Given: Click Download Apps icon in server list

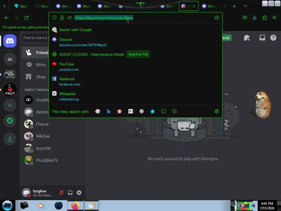Looking at the screenshot, I should [10, 139].
